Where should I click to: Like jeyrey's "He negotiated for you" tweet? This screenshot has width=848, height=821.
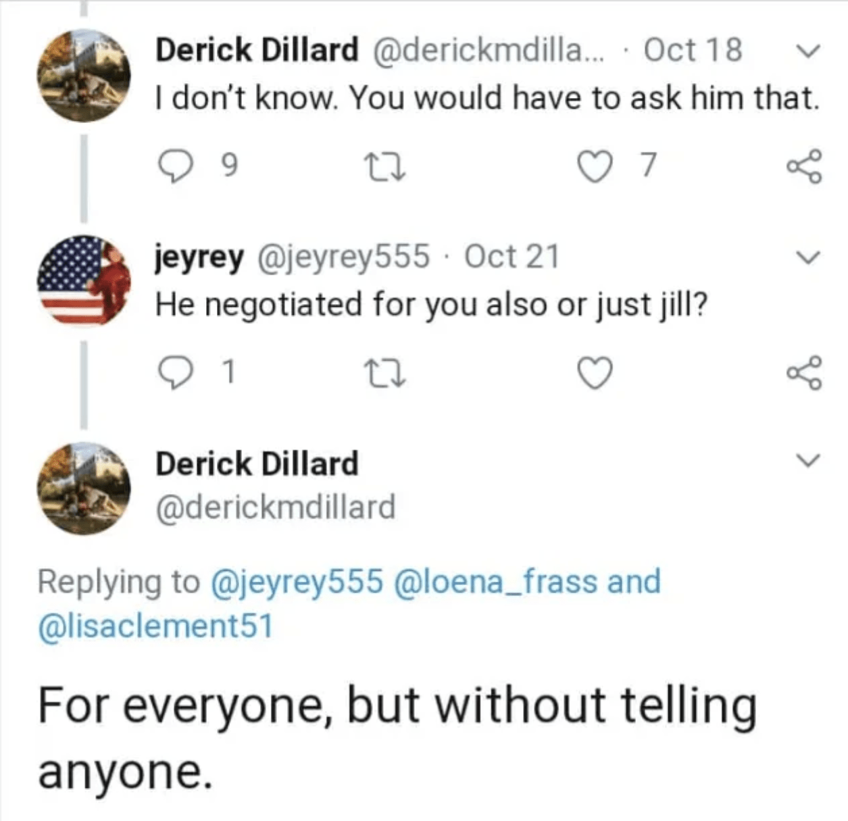pyautogui.click(x=595, y=373)
